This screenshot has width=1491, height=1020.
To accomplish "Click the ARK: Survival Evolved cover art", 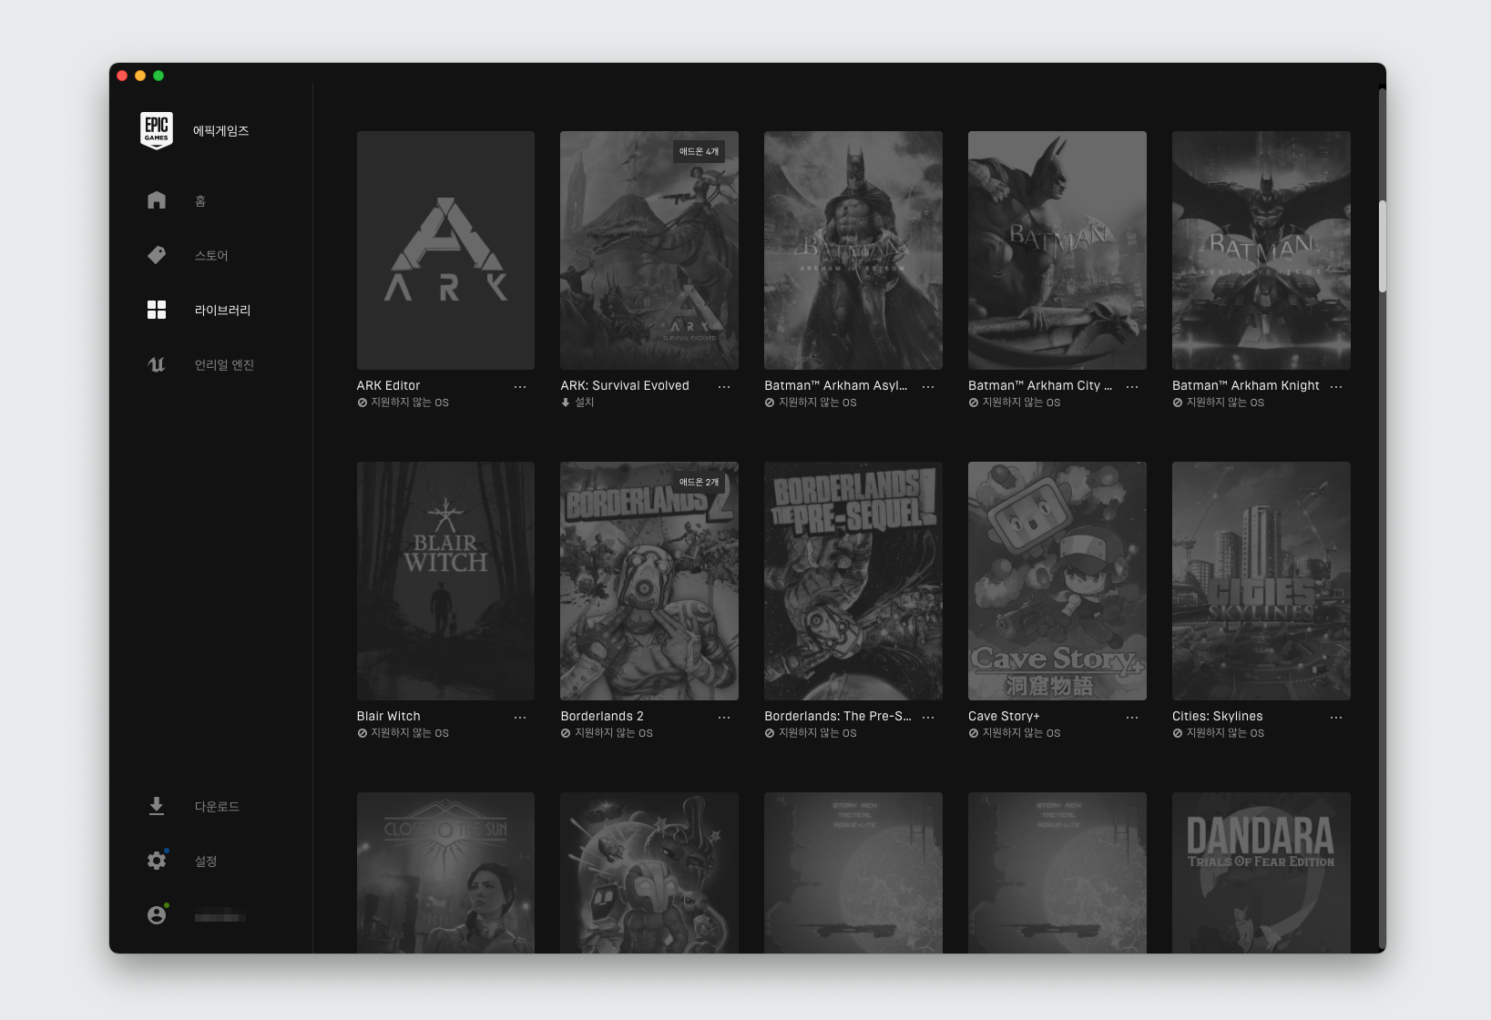I will point(649,250).
